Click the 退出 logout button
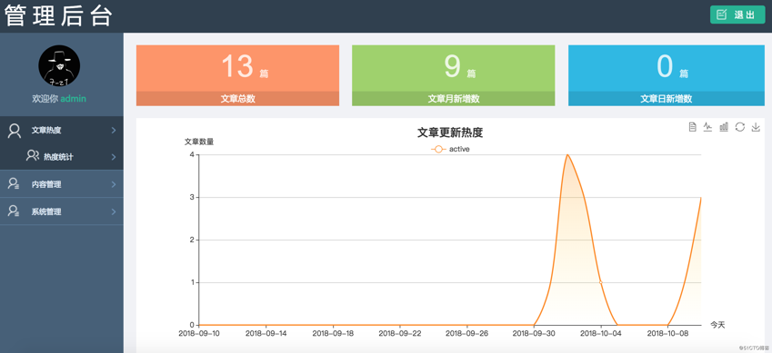This screenshot has height=353, width=772. [x=737, y=15]
